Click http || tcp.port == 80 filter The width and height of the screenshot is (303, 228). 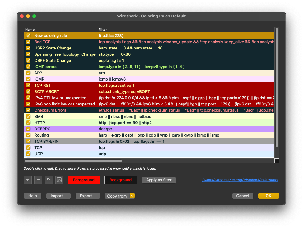tap(125, 123)
